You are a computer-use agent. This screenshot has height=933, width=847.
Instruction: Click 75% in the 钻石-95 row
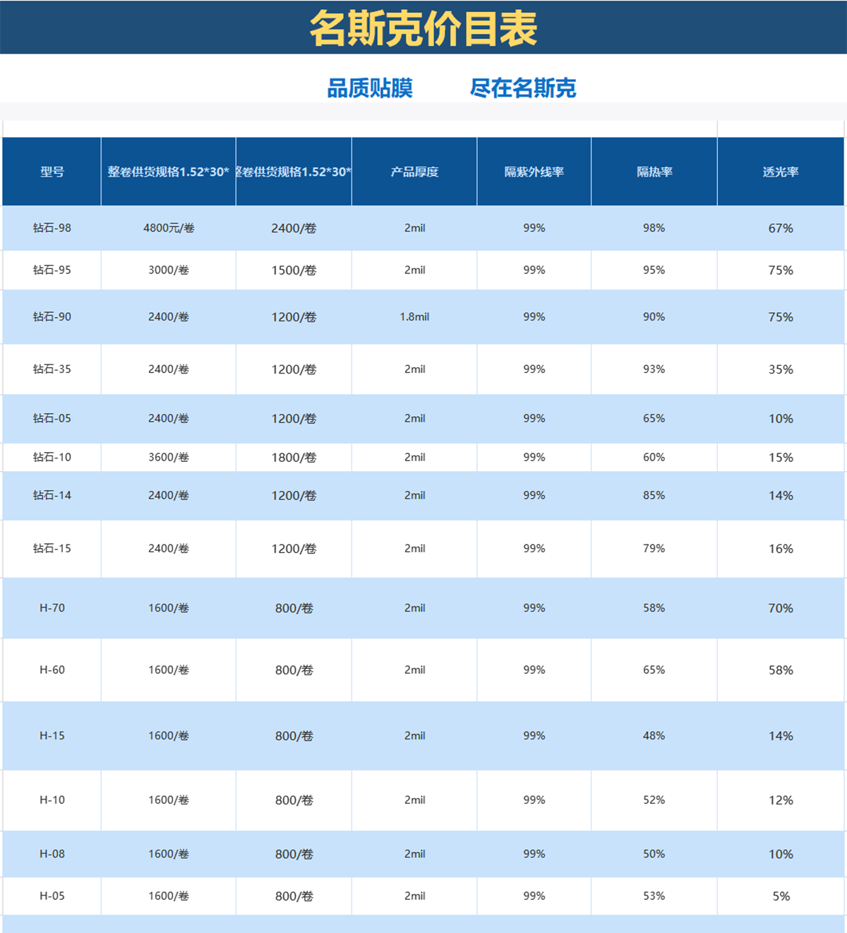(x=781, y=270)
